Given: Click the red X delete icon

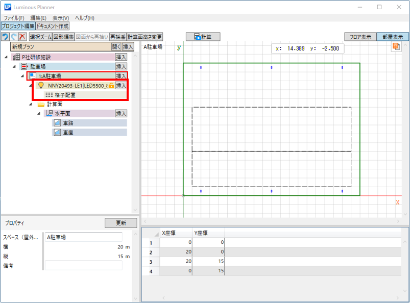Looking at the screenshot, I should pos(22,37).
